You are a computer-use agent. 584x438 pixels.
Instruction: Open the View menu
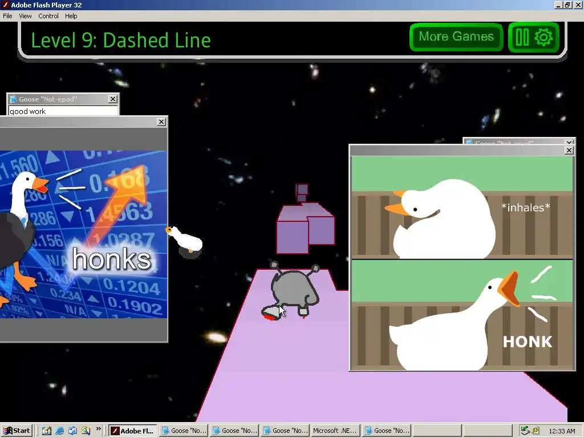(x=25, y=16)
